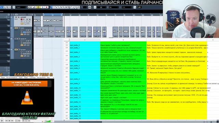
Task: Expand the bottom track's disclosure arrow
Action: (x=11, y=50)
